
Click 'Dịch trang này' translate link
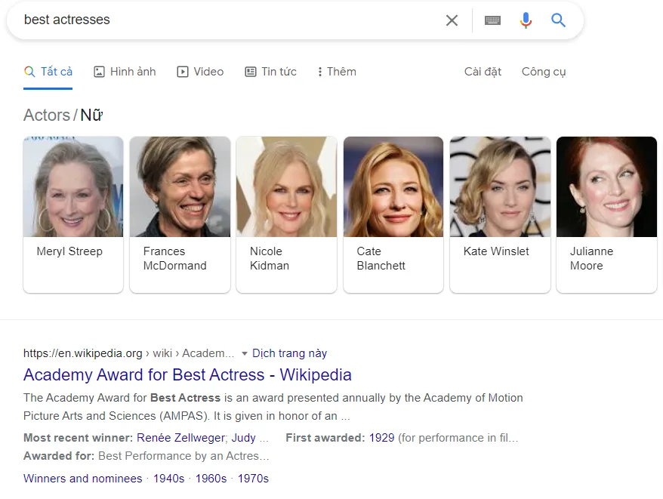[x=289, y=353]
